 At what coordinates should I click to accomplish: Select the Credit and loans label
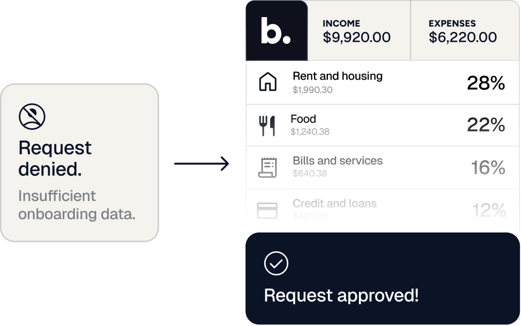[334, 204]
